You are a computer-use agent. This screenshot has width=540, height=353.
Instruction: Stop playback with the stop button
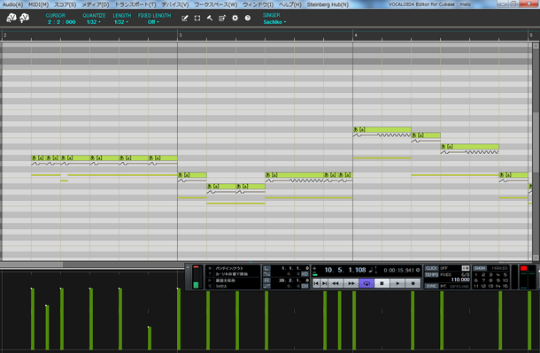tap(382, 283)
